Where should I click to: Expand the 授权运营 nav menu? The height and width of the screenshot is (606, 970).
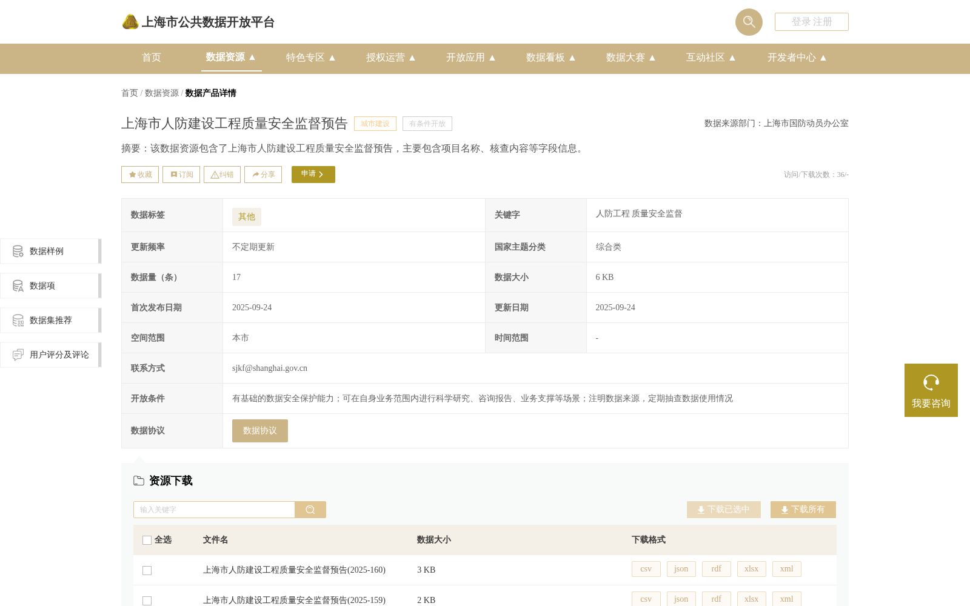[x=390, y=58]
